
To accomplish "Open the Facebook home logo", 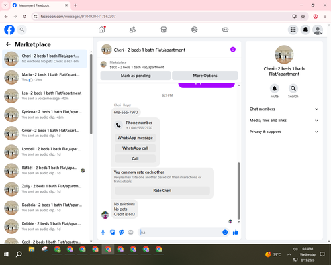I will (x=9, y=30).
